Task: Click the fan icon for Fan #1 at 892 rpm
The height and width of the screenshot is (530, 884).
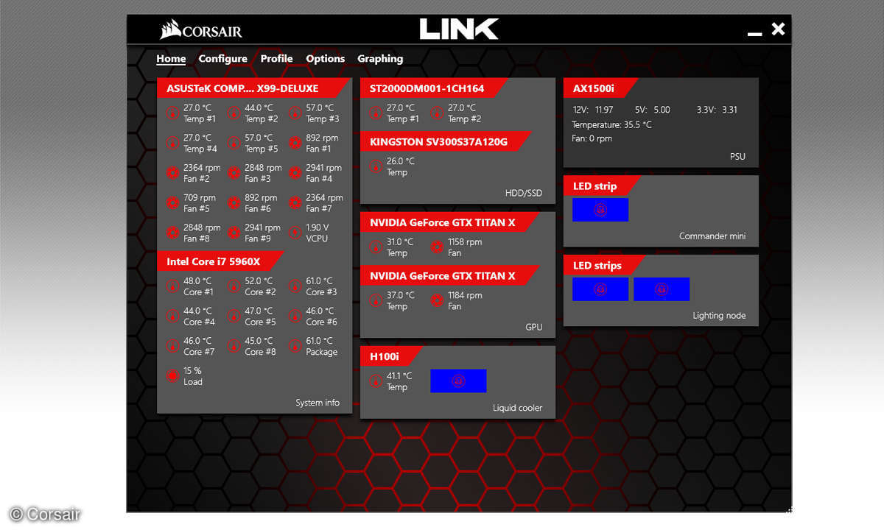Action: pos(295,143)
